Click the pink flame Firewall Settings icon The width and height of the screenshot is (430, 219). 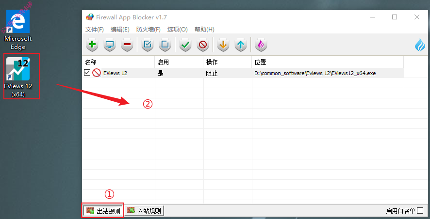click(261, 45)
